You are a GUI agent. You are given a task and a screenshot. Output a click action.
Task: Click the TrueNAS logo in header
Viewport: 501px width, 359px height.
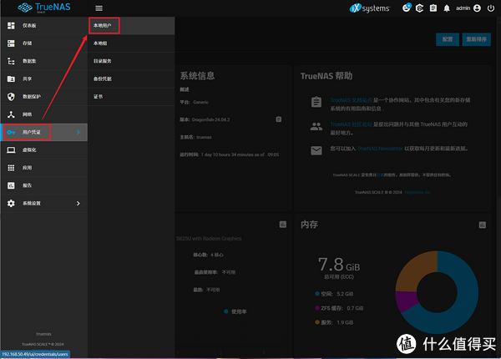(x=44, y=8)
